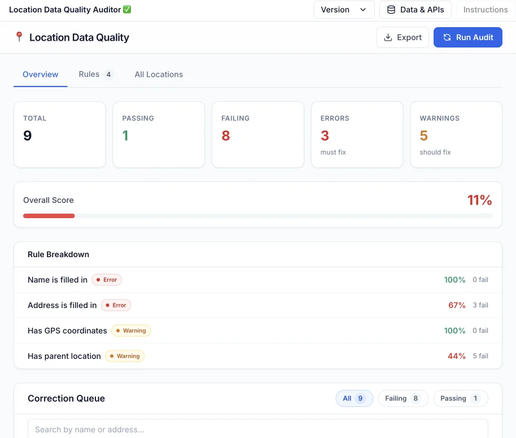Image resolution: width=516 pixels, height=438 pixels.
Task: Open the All Locations tab
Action: (159, 74)
